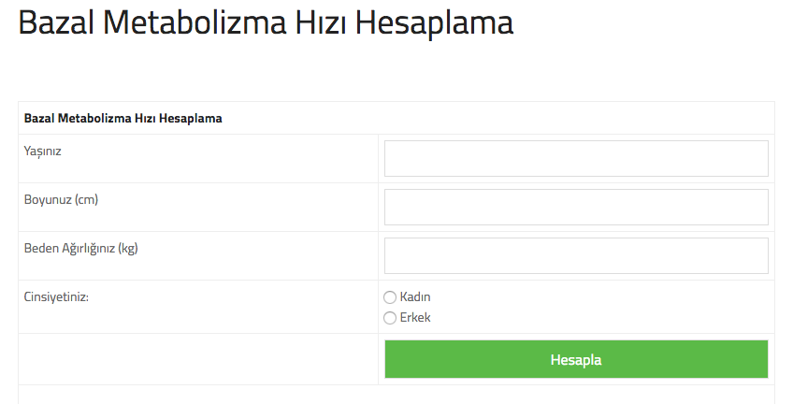Click the empty cell below the "Cinsiyetiniz:" label
The image size is (793, 404).
(x=198, y=320)
